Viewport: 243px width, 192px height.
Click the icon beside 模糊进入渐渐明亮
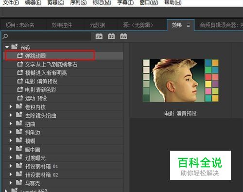(20, 72)
